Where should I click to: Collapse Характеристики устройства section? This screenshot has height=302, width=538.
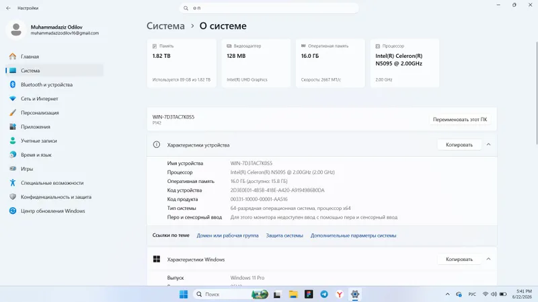click(489, 145)
